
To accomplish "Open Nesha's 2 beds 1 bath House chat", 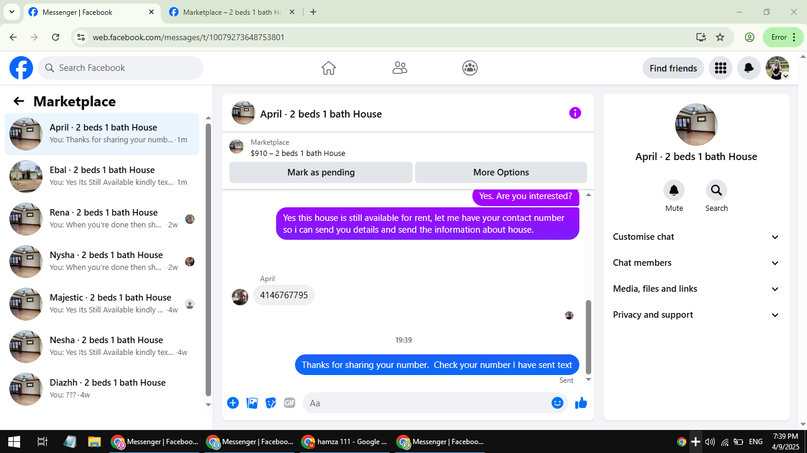I will coord(102,347).
